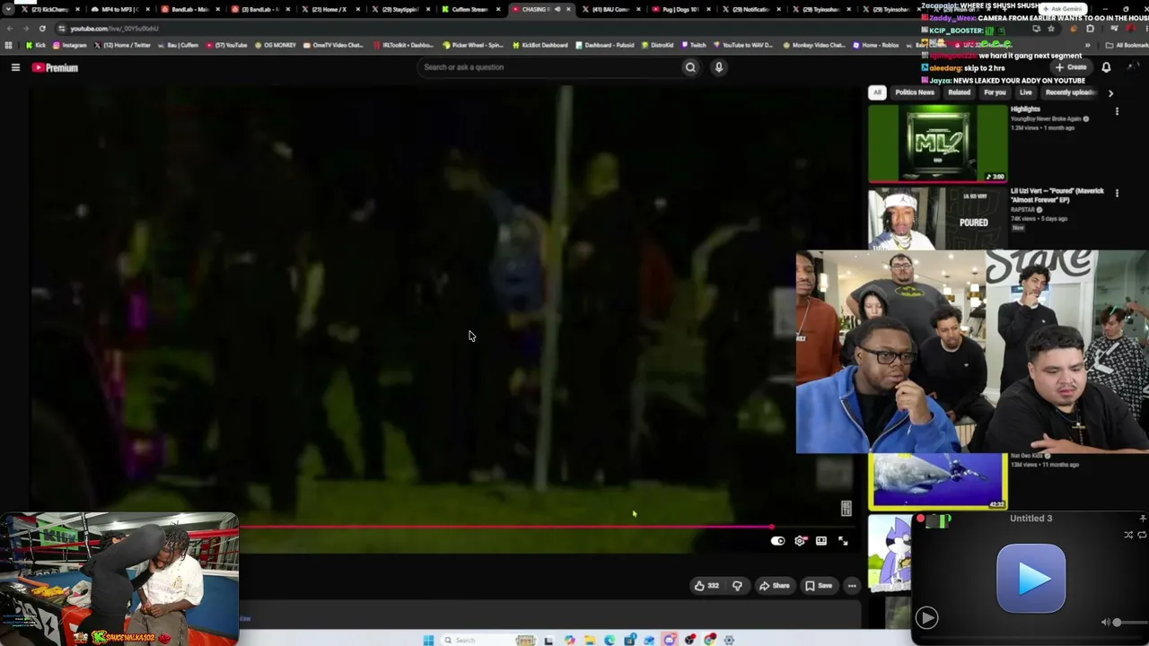Mute the Untitled 3 player speaker icon
Image resolution: width=1149 pixels, height=646 pixels.
[1106, 623]
